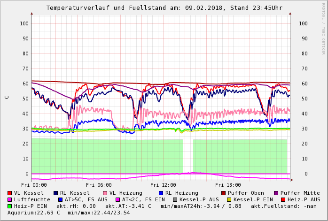Select the pink VL Heizung legend swatch
Viewport: 328px width, 221px height.
(105, 193)
